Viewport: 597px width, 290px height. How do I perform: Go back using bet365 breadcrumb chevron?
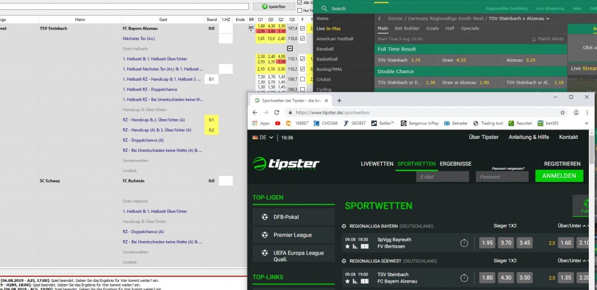[x=380, y=18]
